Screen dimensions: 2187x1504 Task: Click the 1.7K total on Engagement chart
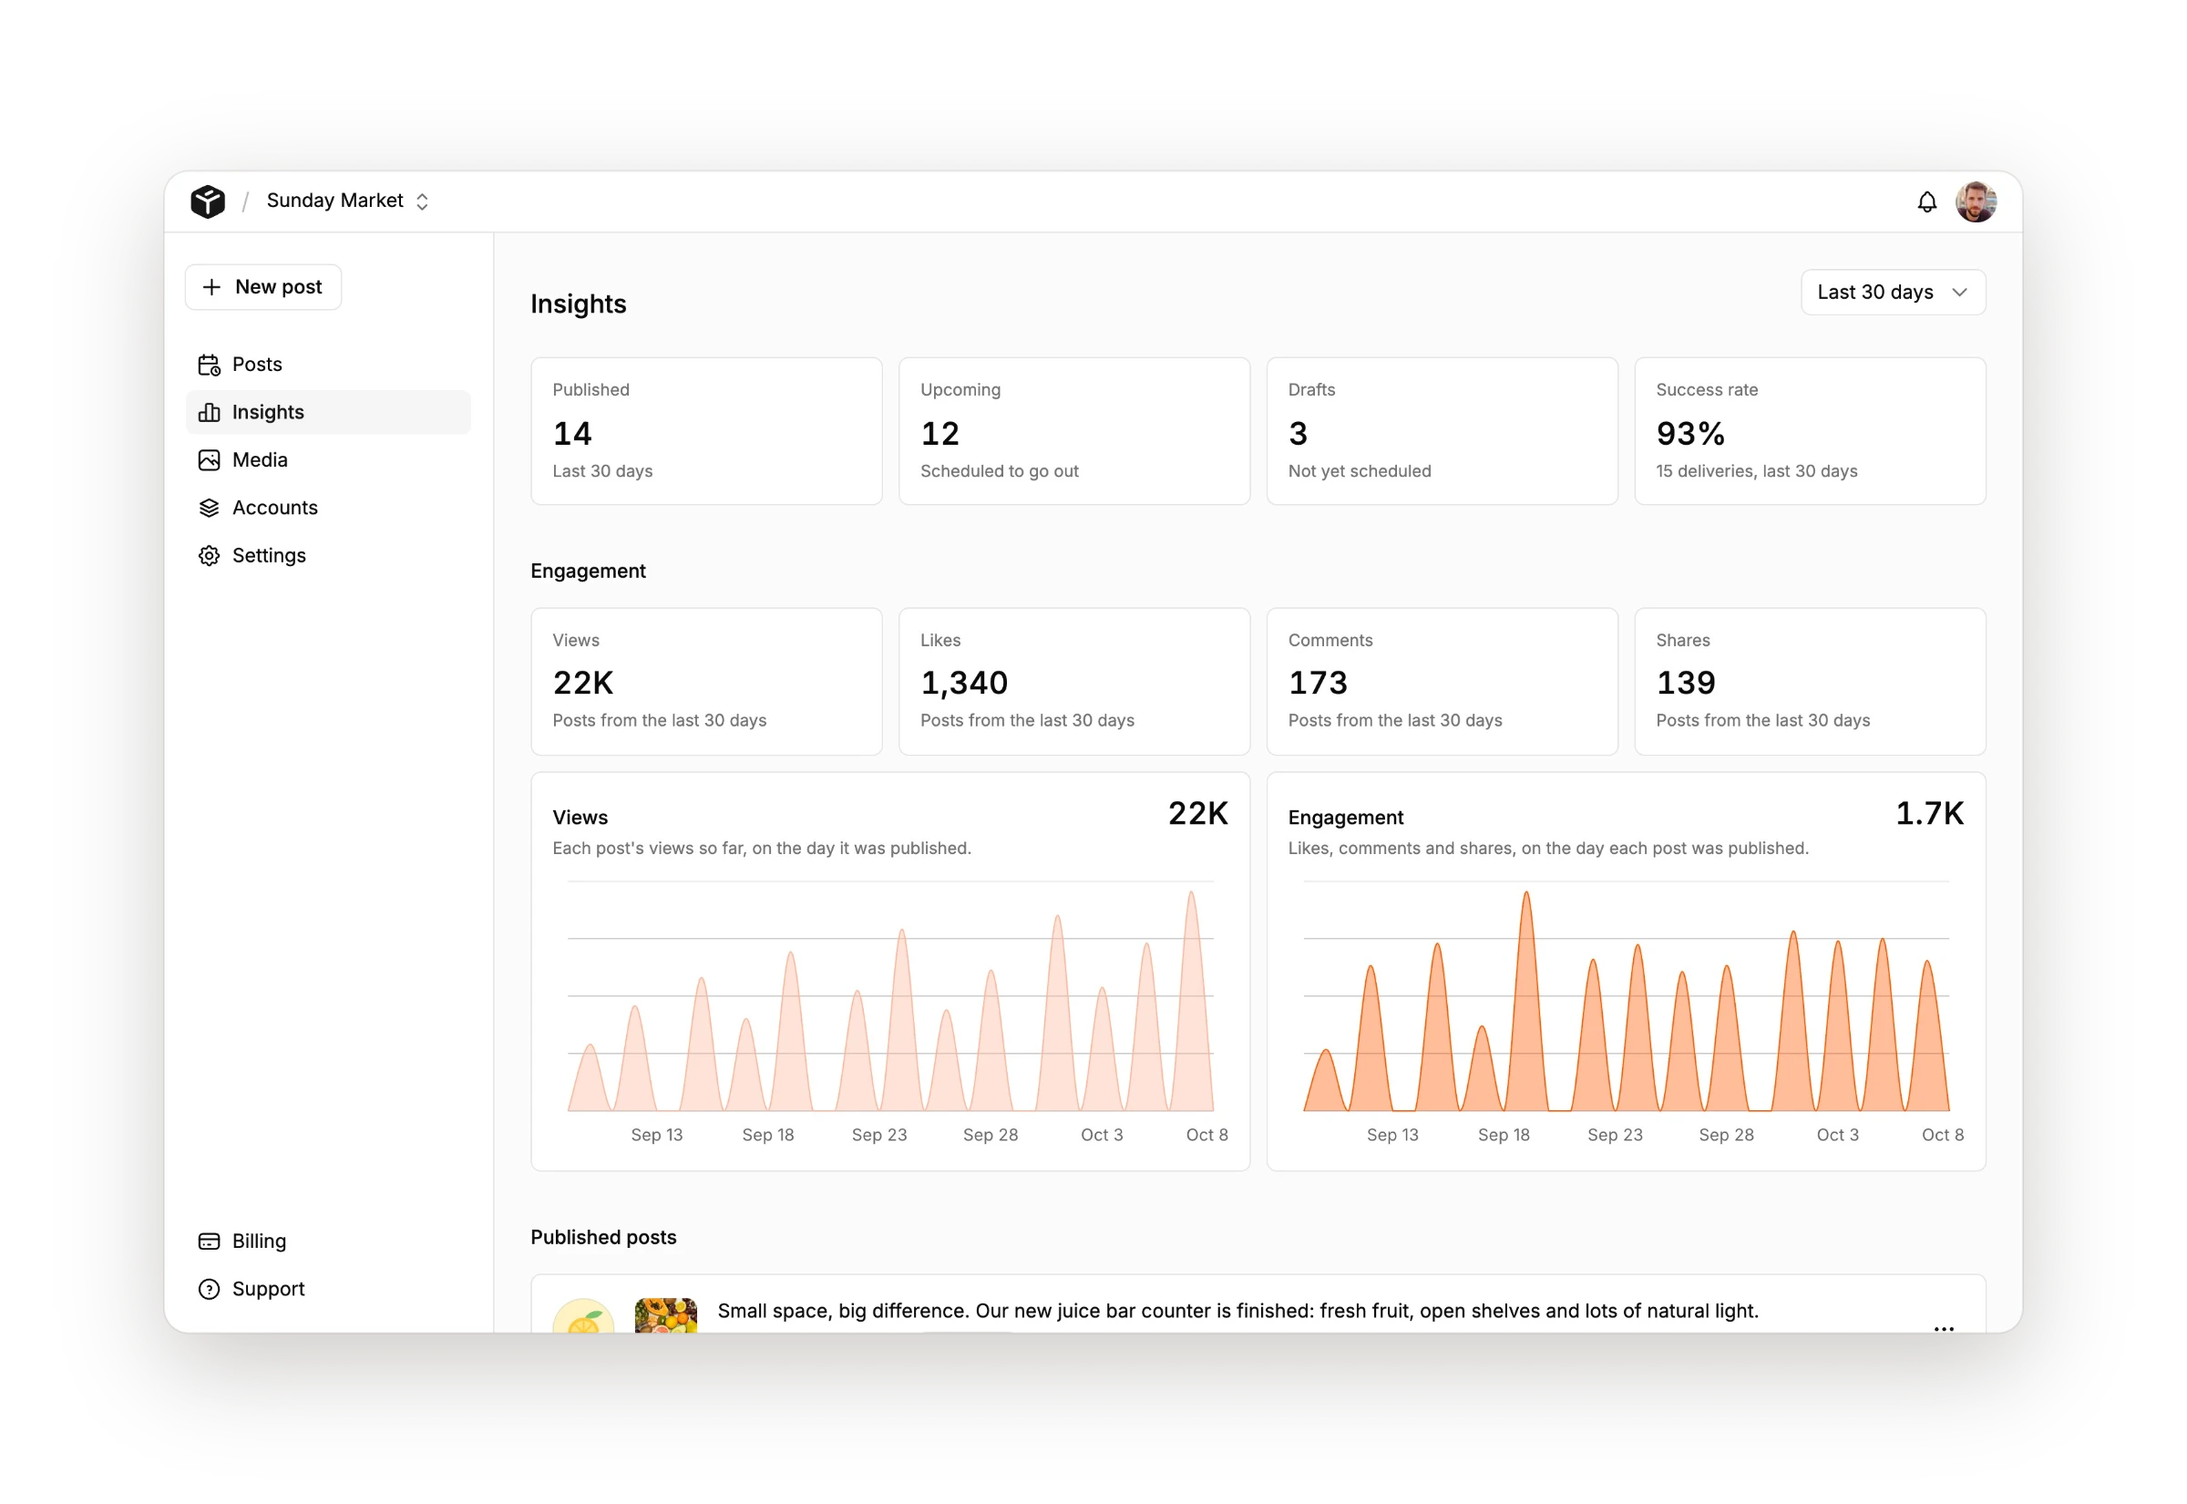(x=1929, y=813)
